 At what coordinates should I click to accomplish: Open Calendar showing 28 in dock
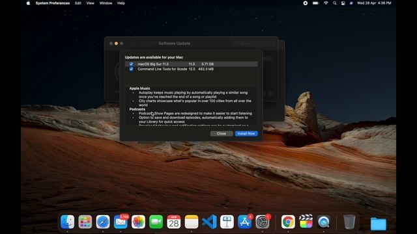coord(174,222)
